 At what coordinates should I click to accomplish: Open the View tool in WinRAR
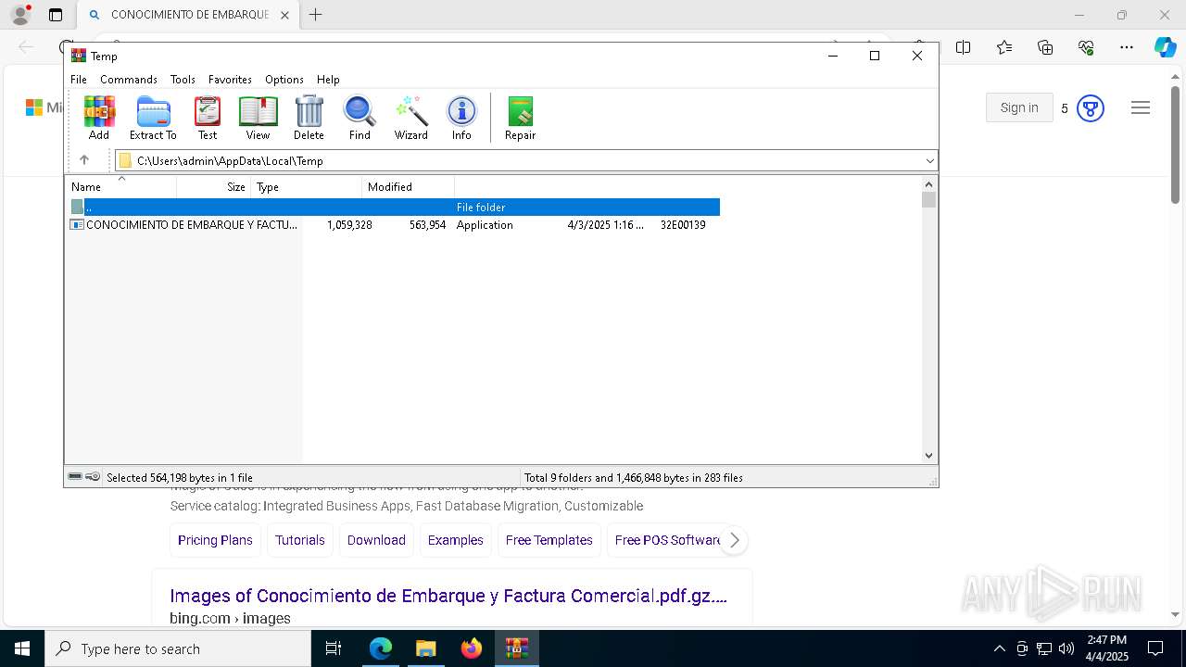(x=258, y=118)
